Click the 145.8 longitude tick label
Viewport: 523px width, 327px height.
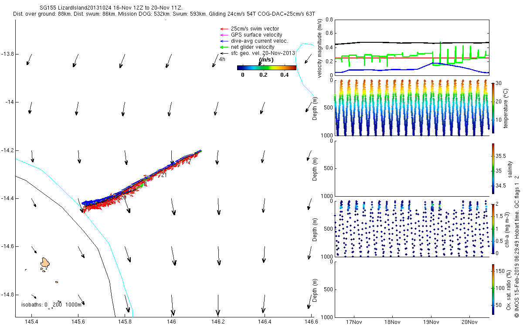pos(125,322)
